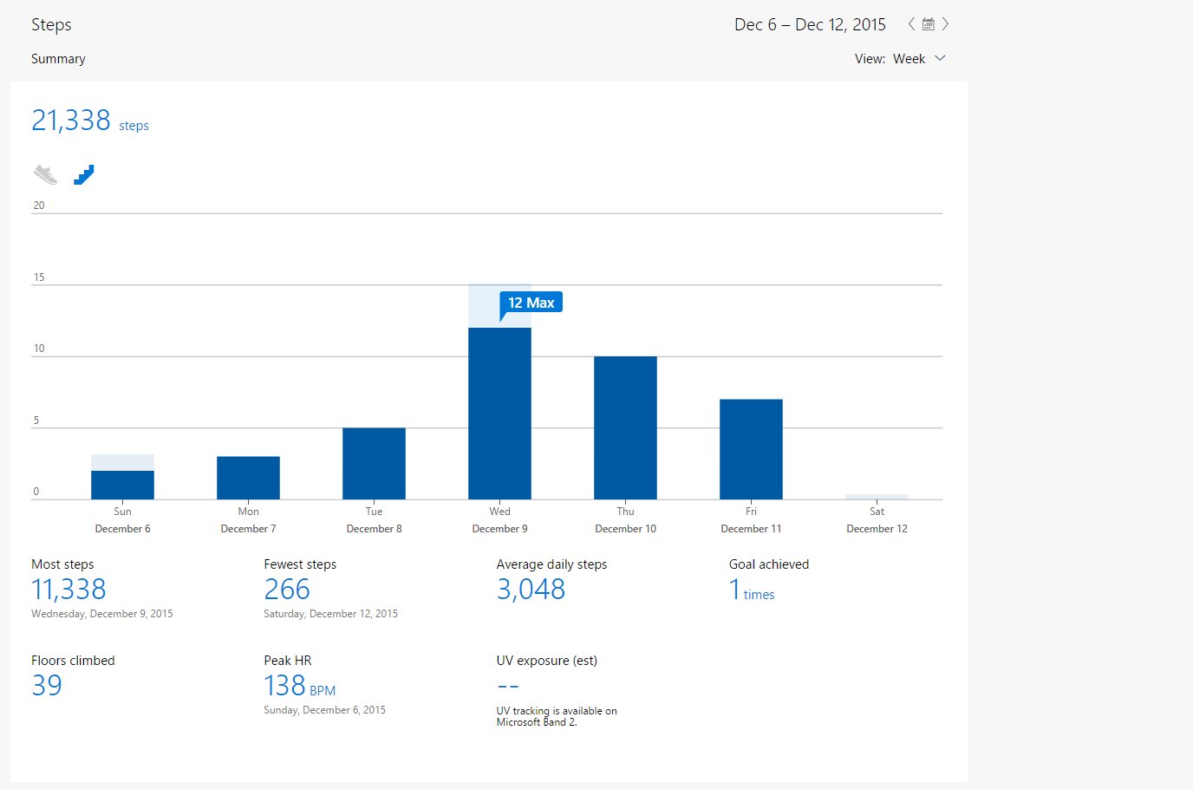Select the Saturday December 12 bar
Viewport: 1193px width, 789px height.
(x=877, y=497)
